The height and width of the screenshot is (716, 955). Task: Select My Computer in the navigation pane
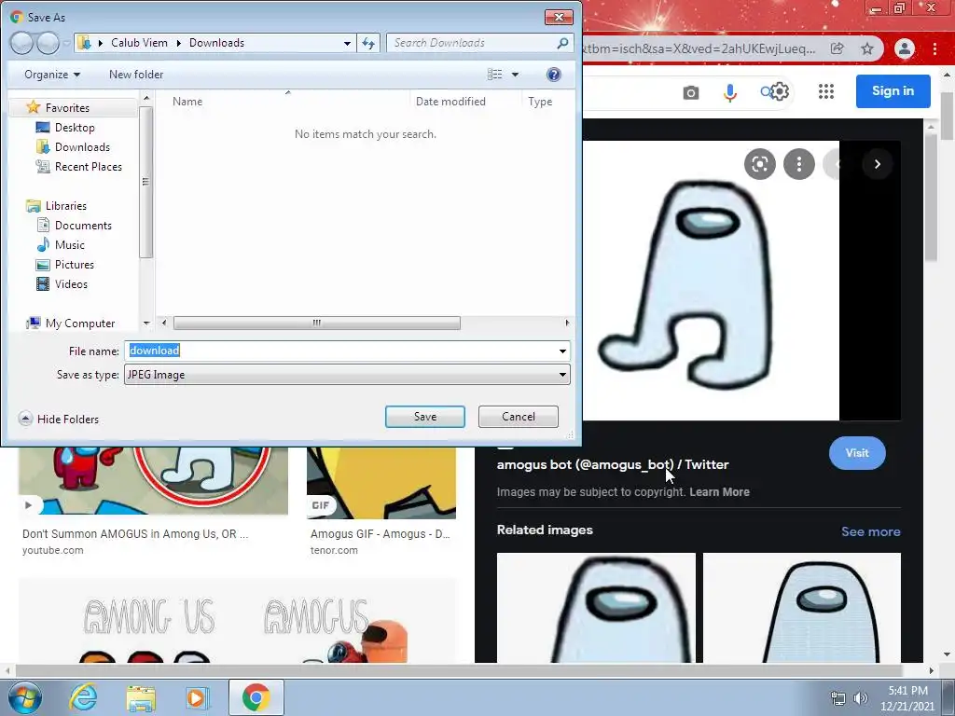(80, 324)
